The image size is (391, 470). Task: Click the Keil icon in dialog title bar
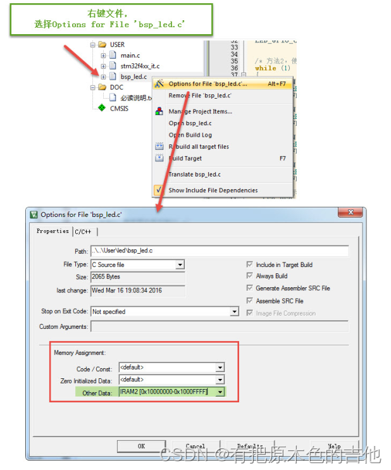[x=34, y=214]
